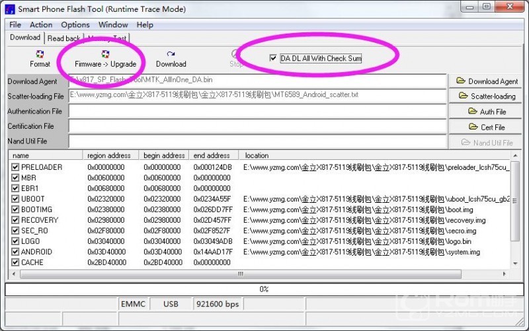Click MBR region address 0x00600000
This screenshot has width=529, height=331.
click(x=106, y=178)
